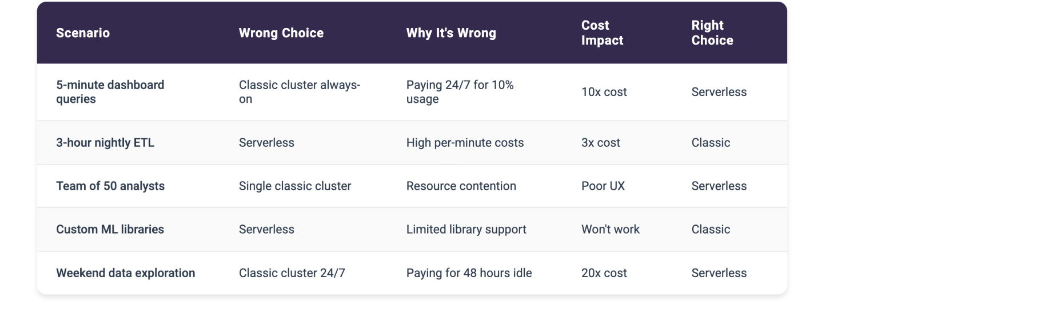Select the 10x cost cell
This screenshot has height=320, width=1045.
[x=604, y=92]
